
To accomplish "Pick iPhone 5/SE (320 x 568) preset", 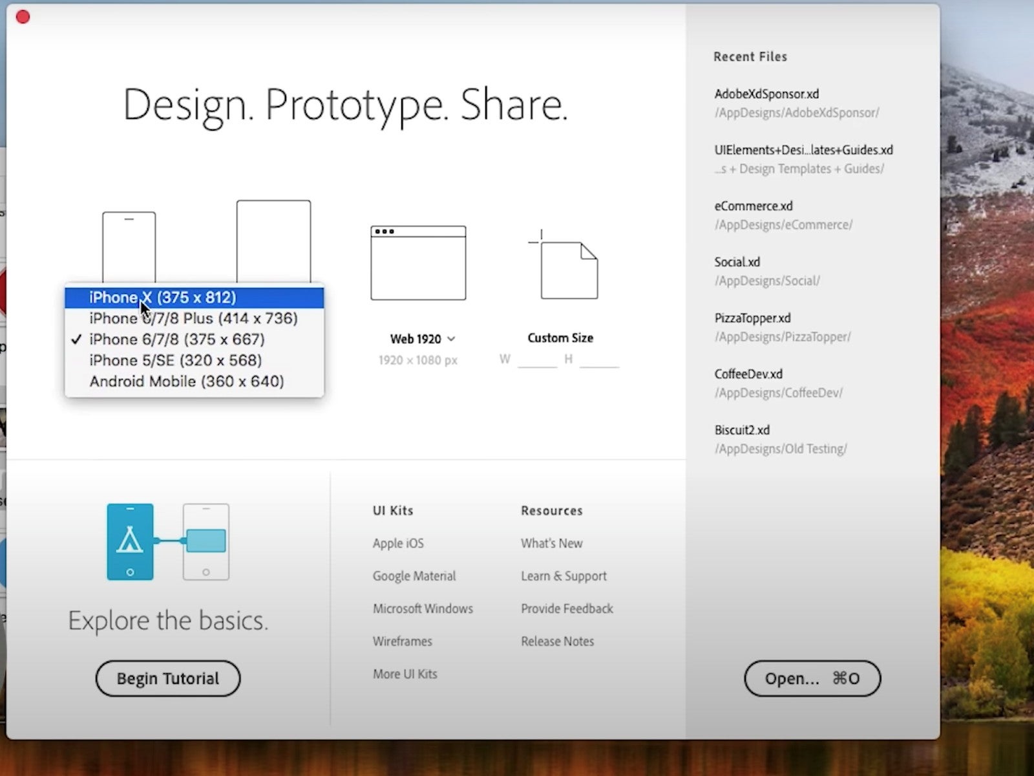I will [194, 360].
